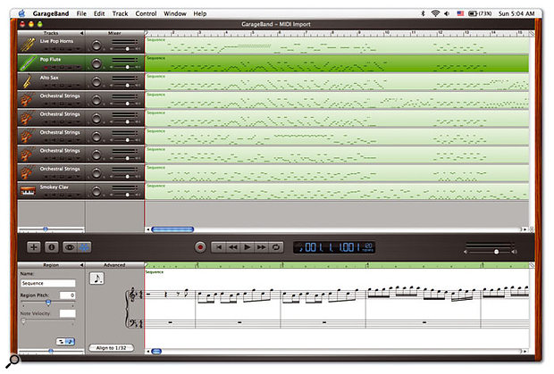Click right arrow of timeline scrollbar

coord(525,229)
